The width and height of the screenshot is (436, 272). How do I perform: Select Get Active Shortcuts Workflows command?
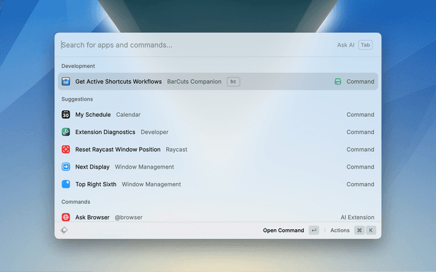tap(119, 82)
